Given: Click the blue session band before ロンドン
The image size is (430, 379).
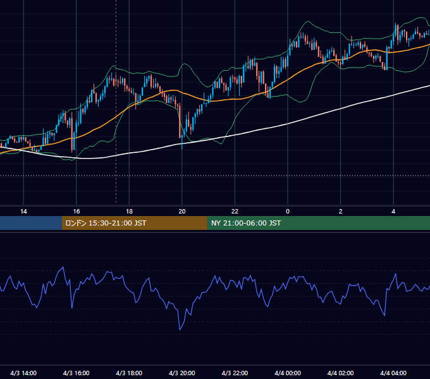Looking at the screenshot, I should (31, 223).
